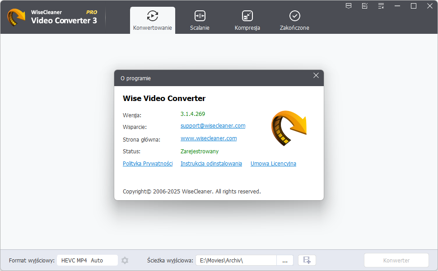Click the Format wyjściowy label
This screenshot has width=438, height=271.
pyautogui.click(x=32, y=261)
